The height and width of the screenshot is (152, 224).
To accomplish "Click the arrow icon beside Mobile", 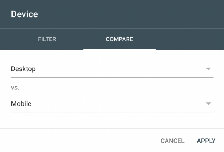I will click(208, 104).
